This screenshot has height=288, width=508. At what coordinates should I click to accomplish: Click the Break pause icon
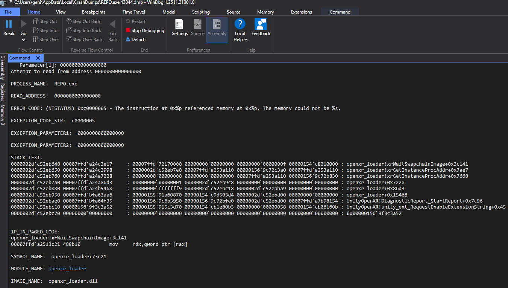[x=9, y=24]
